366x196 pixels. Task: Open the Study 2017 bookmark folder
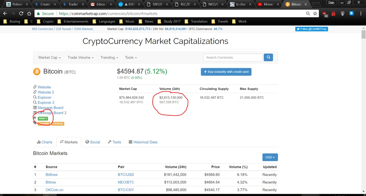coord(169,21)
